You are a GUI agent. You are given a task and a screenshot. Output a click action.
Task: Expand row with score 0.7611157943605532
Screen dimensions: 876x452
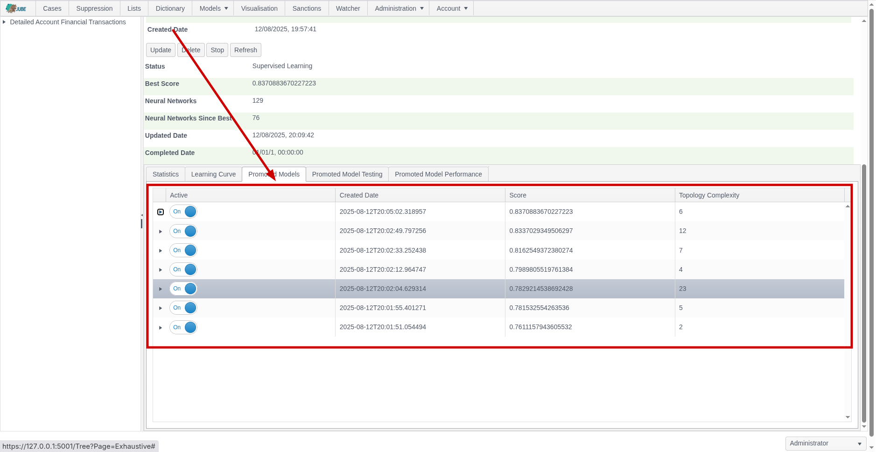[161, 328]
